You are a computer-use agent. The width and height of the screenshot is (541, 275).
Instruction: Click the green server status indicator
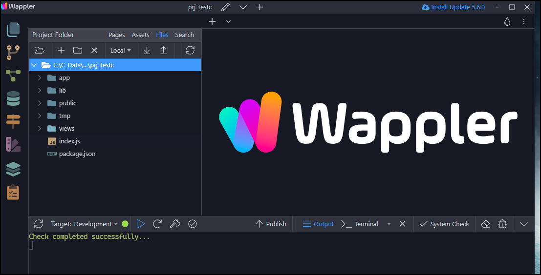tap(125, 224)
